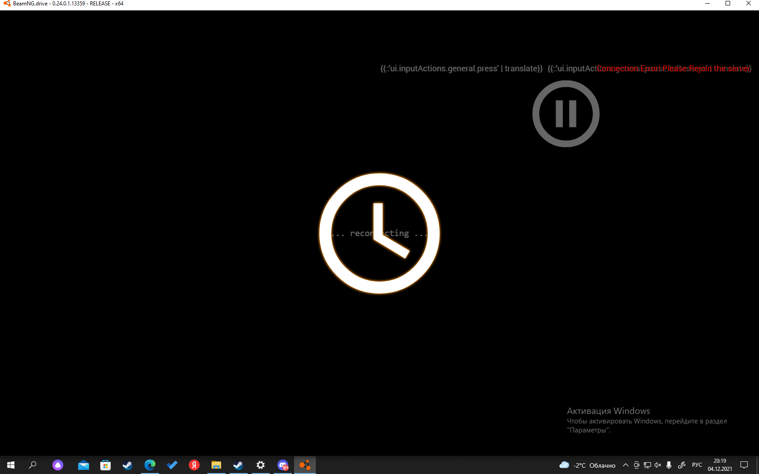Maximize the BeamNG.drive window
Screen dimensions: 759x474
pyautogui.click(x=728, y=4)
